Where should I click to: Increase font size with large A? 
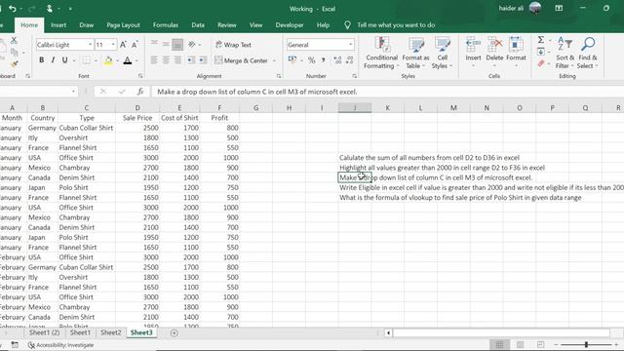(123, 45)
